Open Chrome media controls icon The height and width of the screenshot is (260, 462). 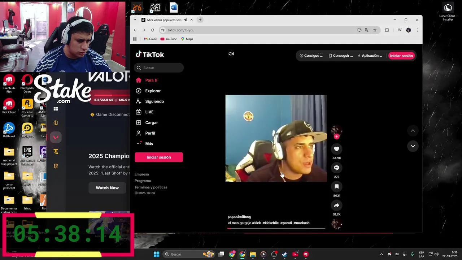point(400,30)
